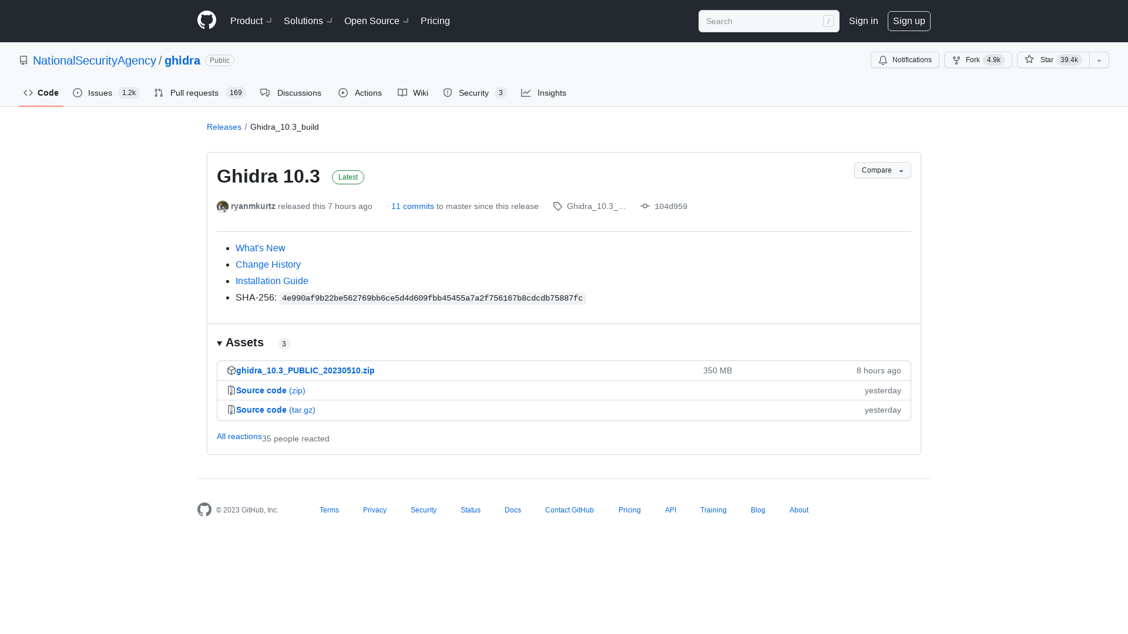Open the Blog footer link
Viewport: 1128px width, 634px height.
[x=758, y=510]
